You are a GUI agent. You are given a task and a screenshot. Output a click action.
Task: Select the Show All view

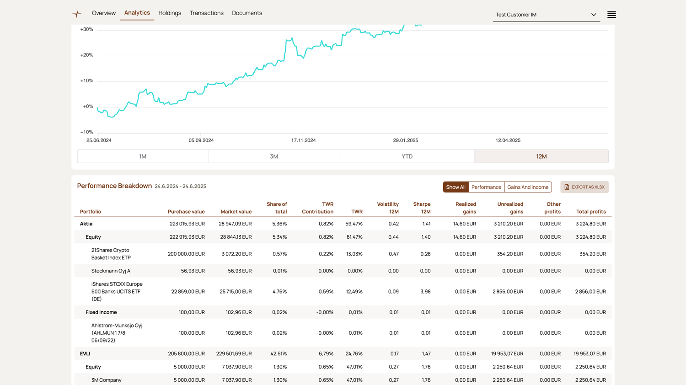456,187
